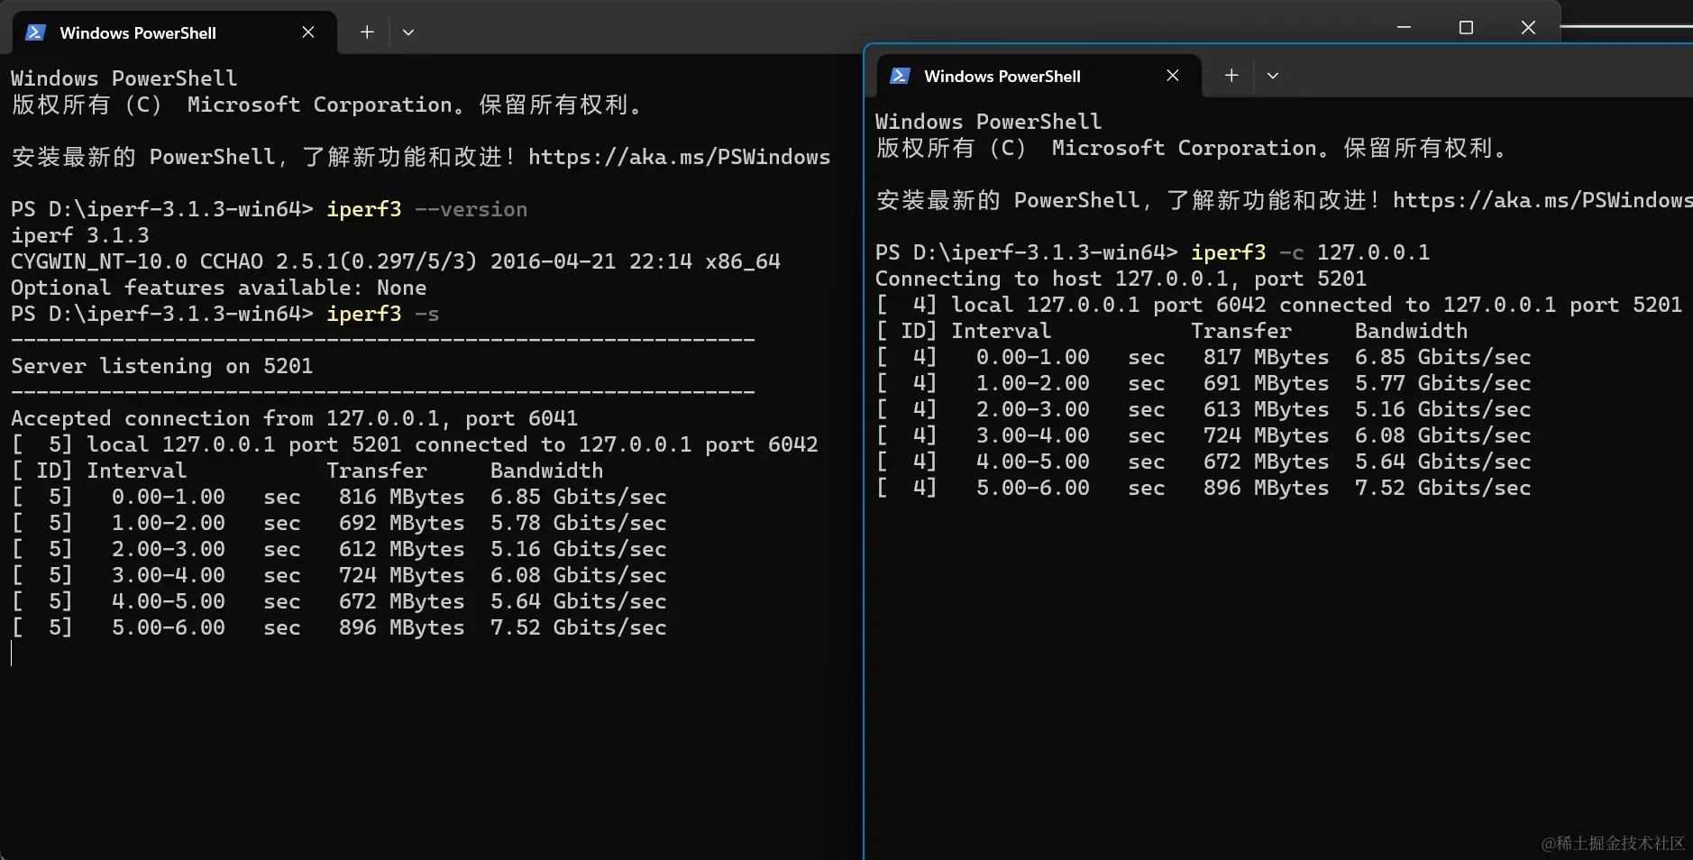
Task: Close the left terminal window
Action: [x=1528, y=28]
